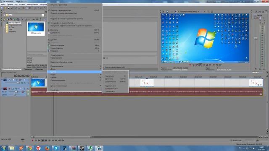Switch to the Переходы tab

coord(39,69)
